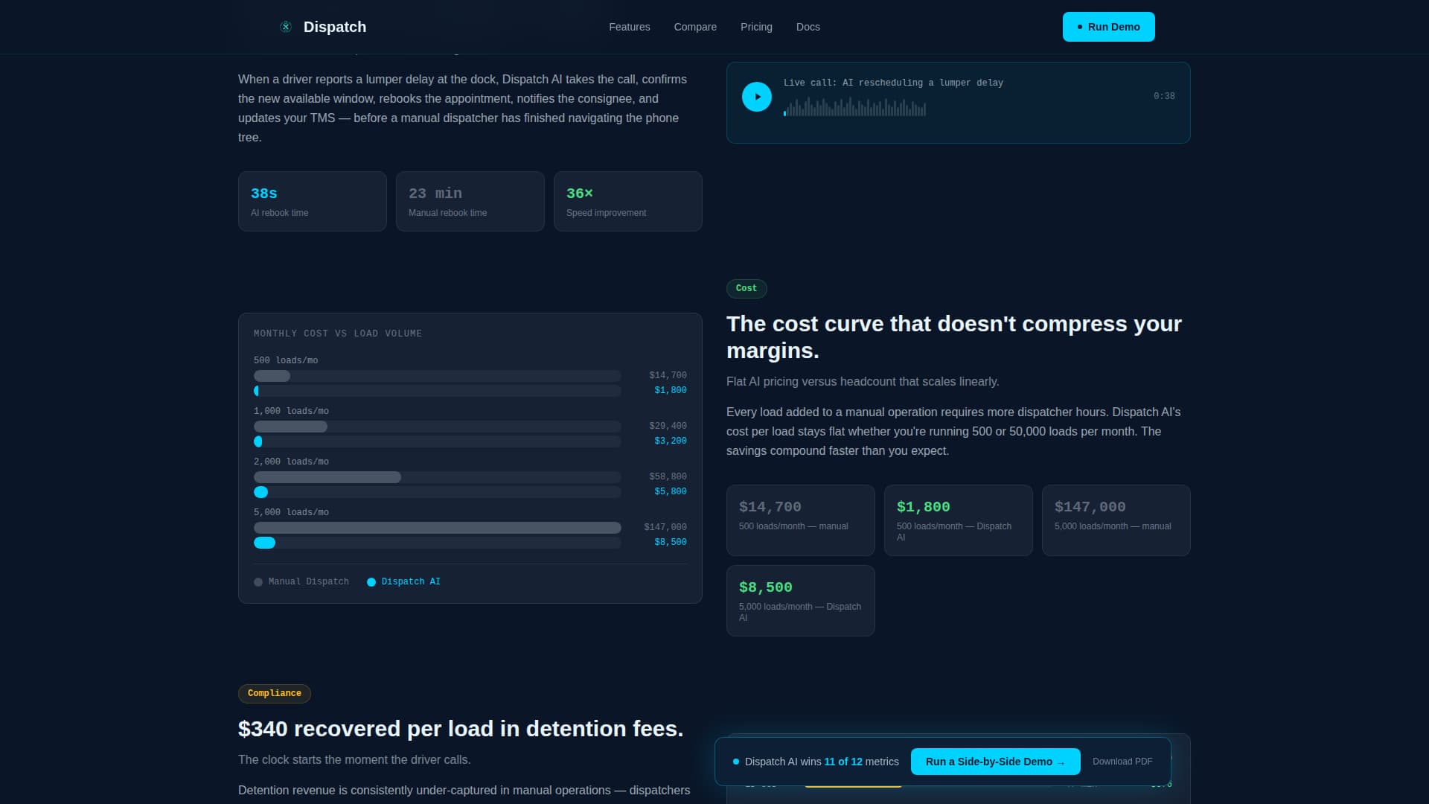Open the Docs nav link
This screenshot has width=1429, height=804.
[x=808, y=27]
